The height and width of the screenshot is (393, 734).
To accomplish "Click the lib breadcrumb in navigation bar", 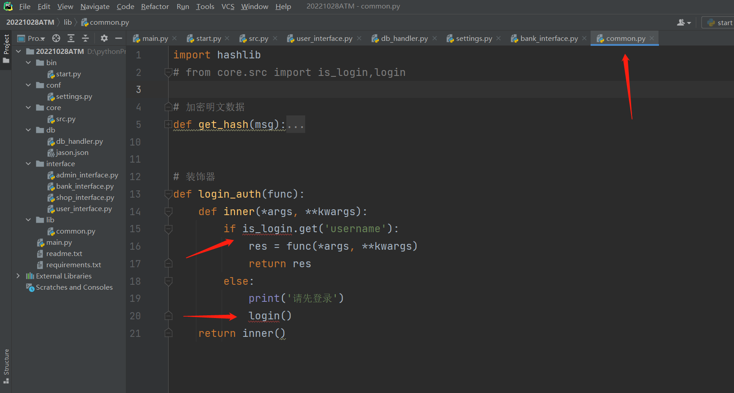I will pyautogui.click(x=67, y=22).
